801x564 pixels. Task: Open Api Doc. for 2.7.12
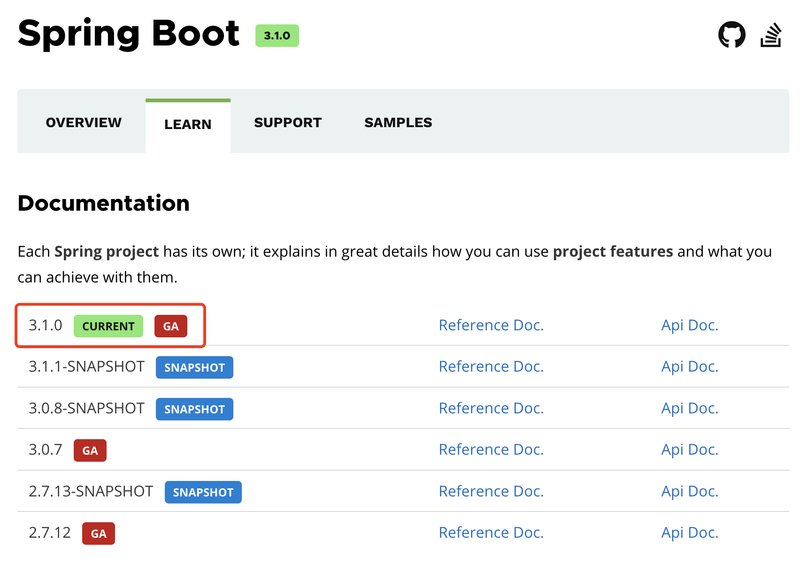coord(690,533)
